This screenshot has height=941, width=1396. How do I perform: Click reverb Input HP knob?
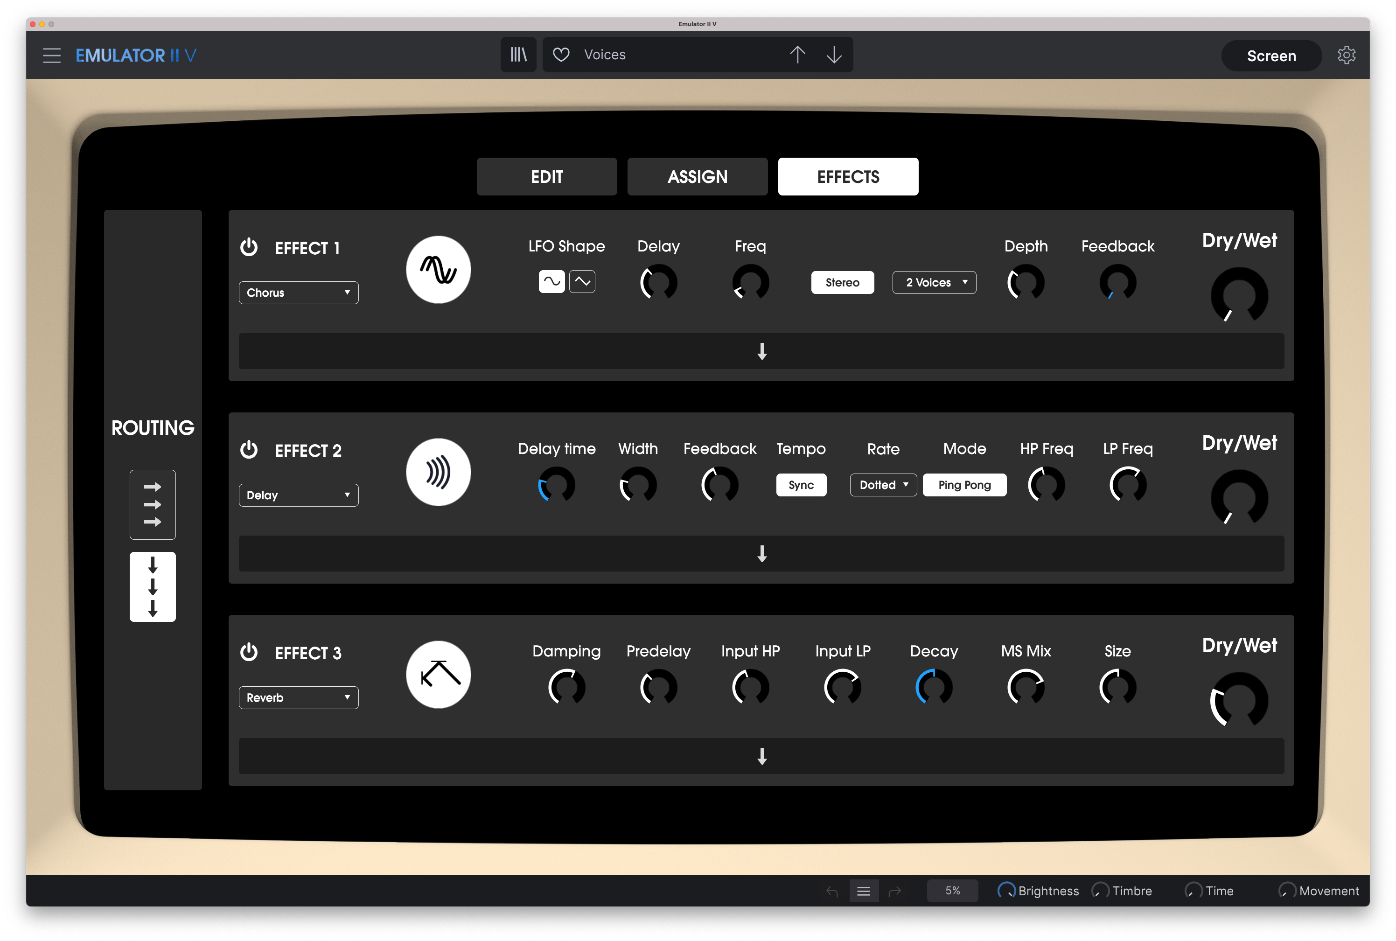(750, 687)
